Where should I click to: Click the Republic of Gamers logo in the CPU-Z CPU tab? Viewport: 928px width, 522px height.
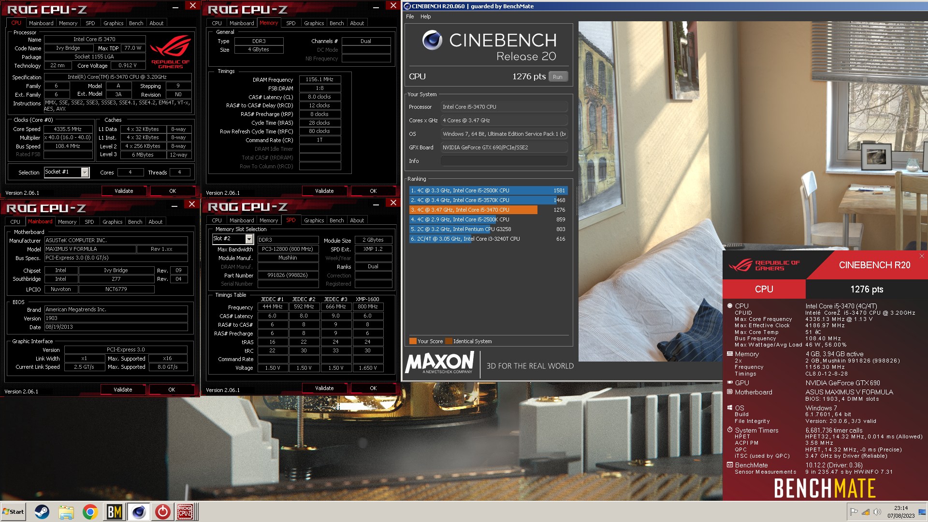point(170,52)
